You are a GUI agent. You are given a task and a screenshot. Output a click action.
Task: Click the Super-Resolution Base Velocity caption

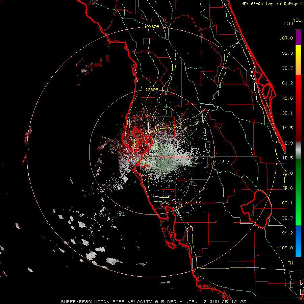pos(154,302)
